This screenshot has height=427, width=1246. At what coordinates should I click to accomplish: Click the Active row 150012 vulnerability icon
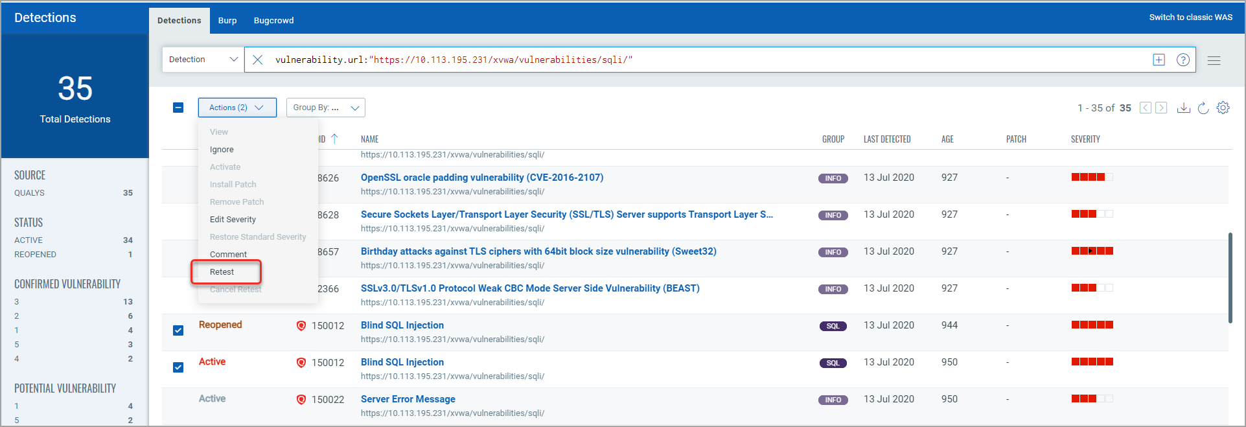[301, 363]
